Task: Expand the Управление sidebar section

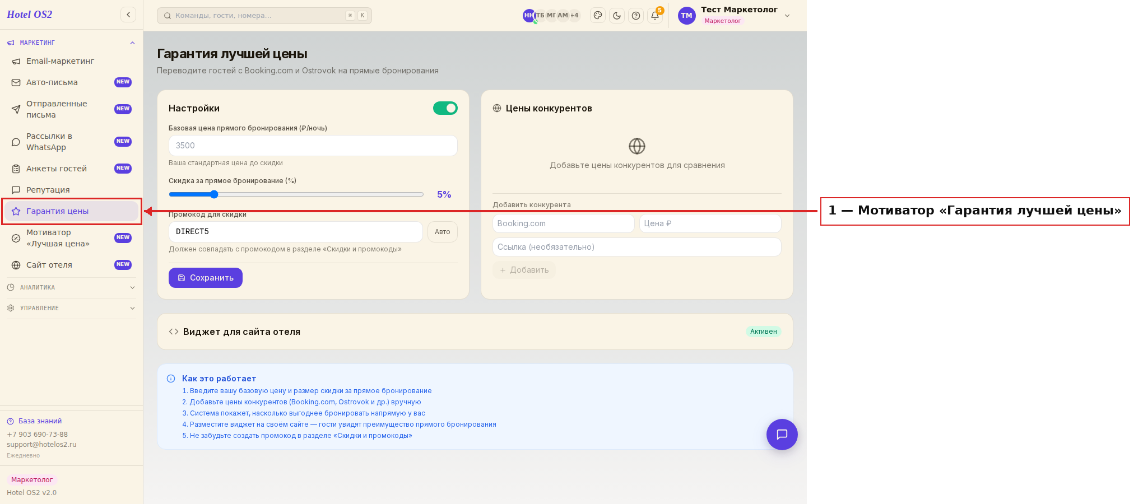Action: point(71,308)
